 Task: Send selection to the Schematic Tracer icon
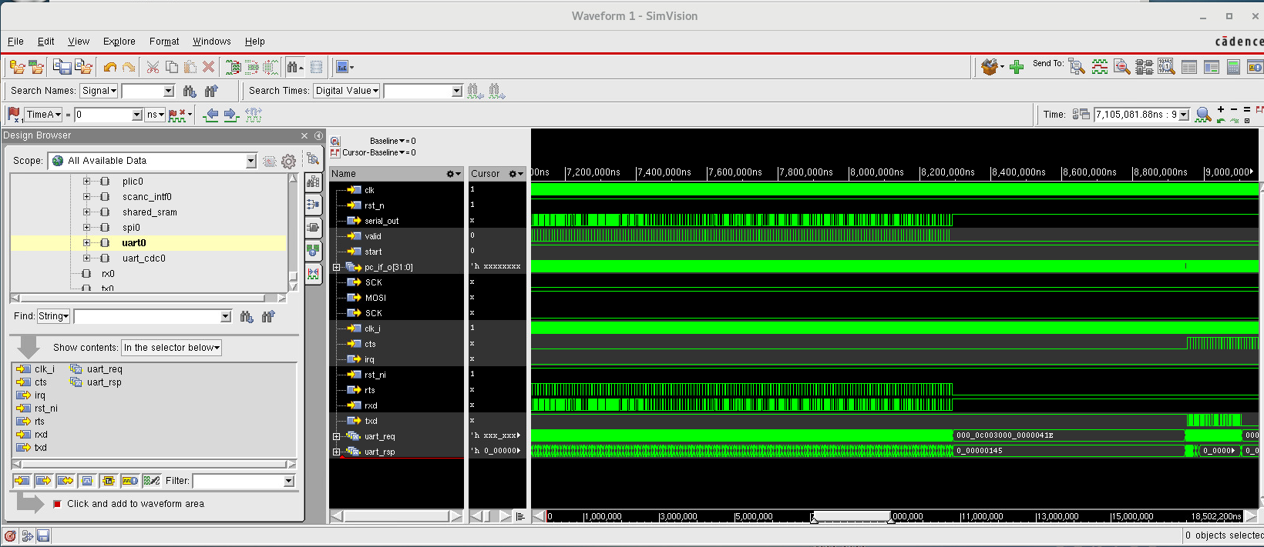coord(1144,68)
